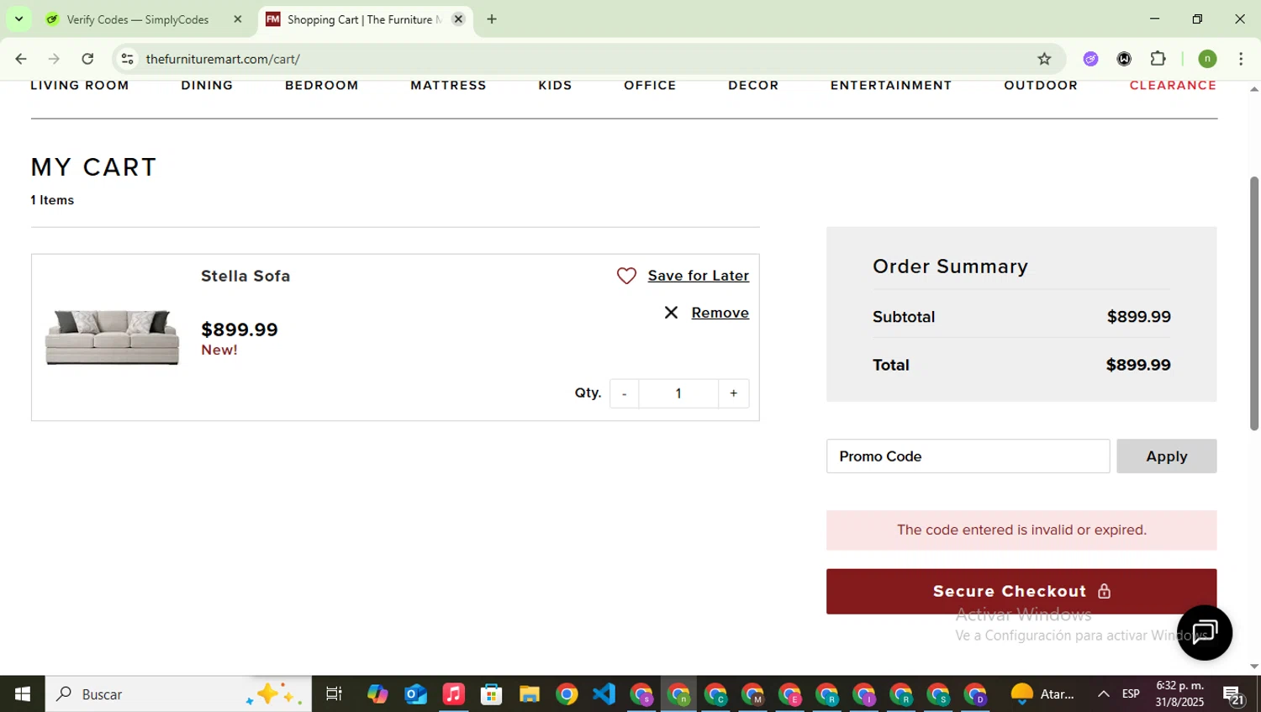Viewport: 1261px width, 712px height.
Task: Open a new browser tab
Action: click(x=492, y=19)
